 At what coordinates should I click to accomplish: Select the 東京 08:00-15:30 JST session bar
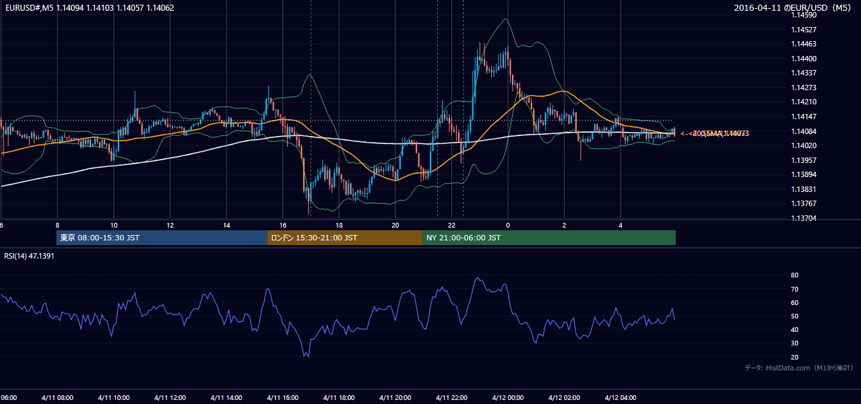tap(162, 238)
